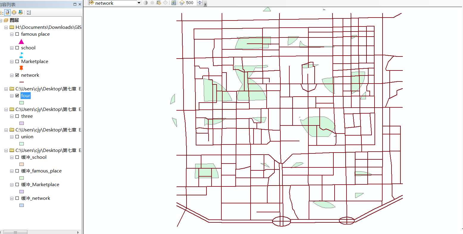The image size is (463, 234).
Task: Click in the flicker rate 500 field
Action: pos(190,3)
